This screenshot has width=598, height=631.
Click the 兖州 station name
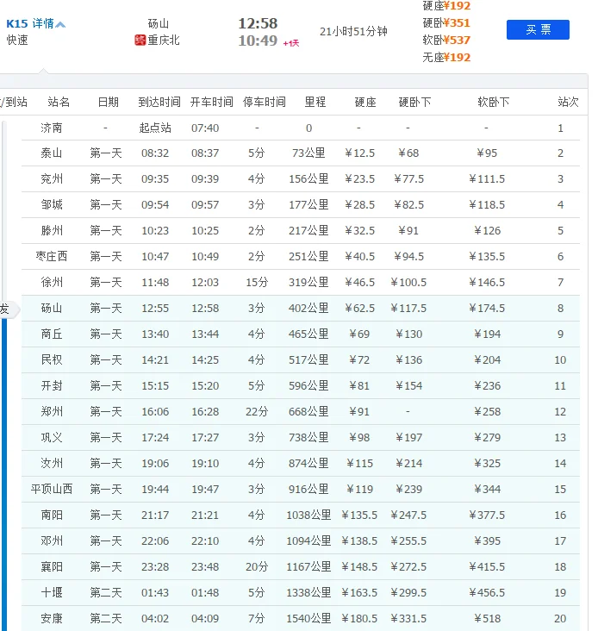coord(52,179)
